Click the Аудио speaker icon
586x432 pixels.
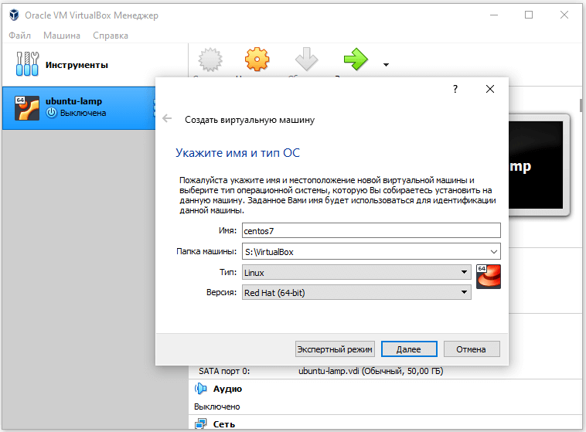(x=201, y=389)
